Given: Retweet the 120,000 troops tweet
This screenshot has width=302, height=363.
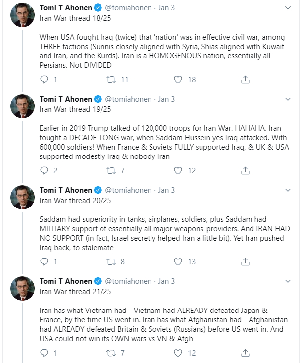Looking at the screenshot, I should [111, 171].
